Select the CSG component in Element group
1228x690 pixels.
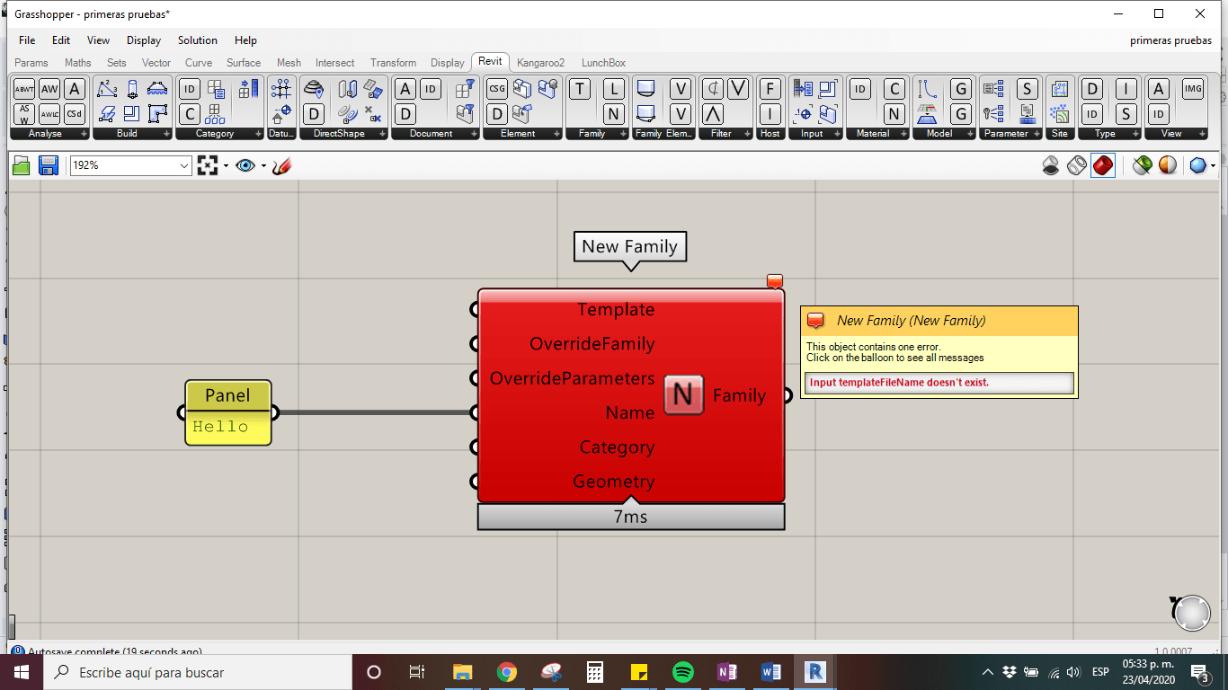497,89
